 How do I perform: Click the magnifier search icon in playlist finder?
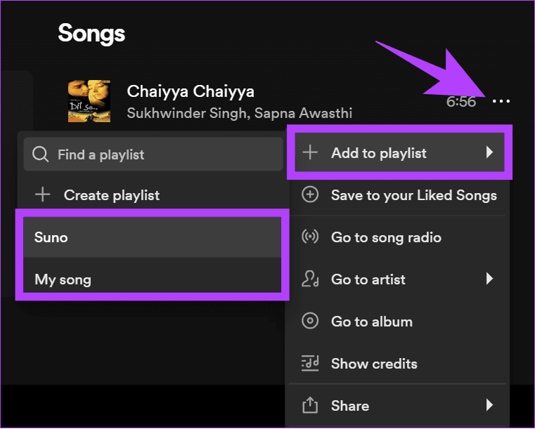41,154
